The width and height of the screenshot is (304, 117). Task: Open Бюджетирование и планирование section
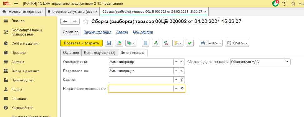pyautogui.click(x=27, y=32)
